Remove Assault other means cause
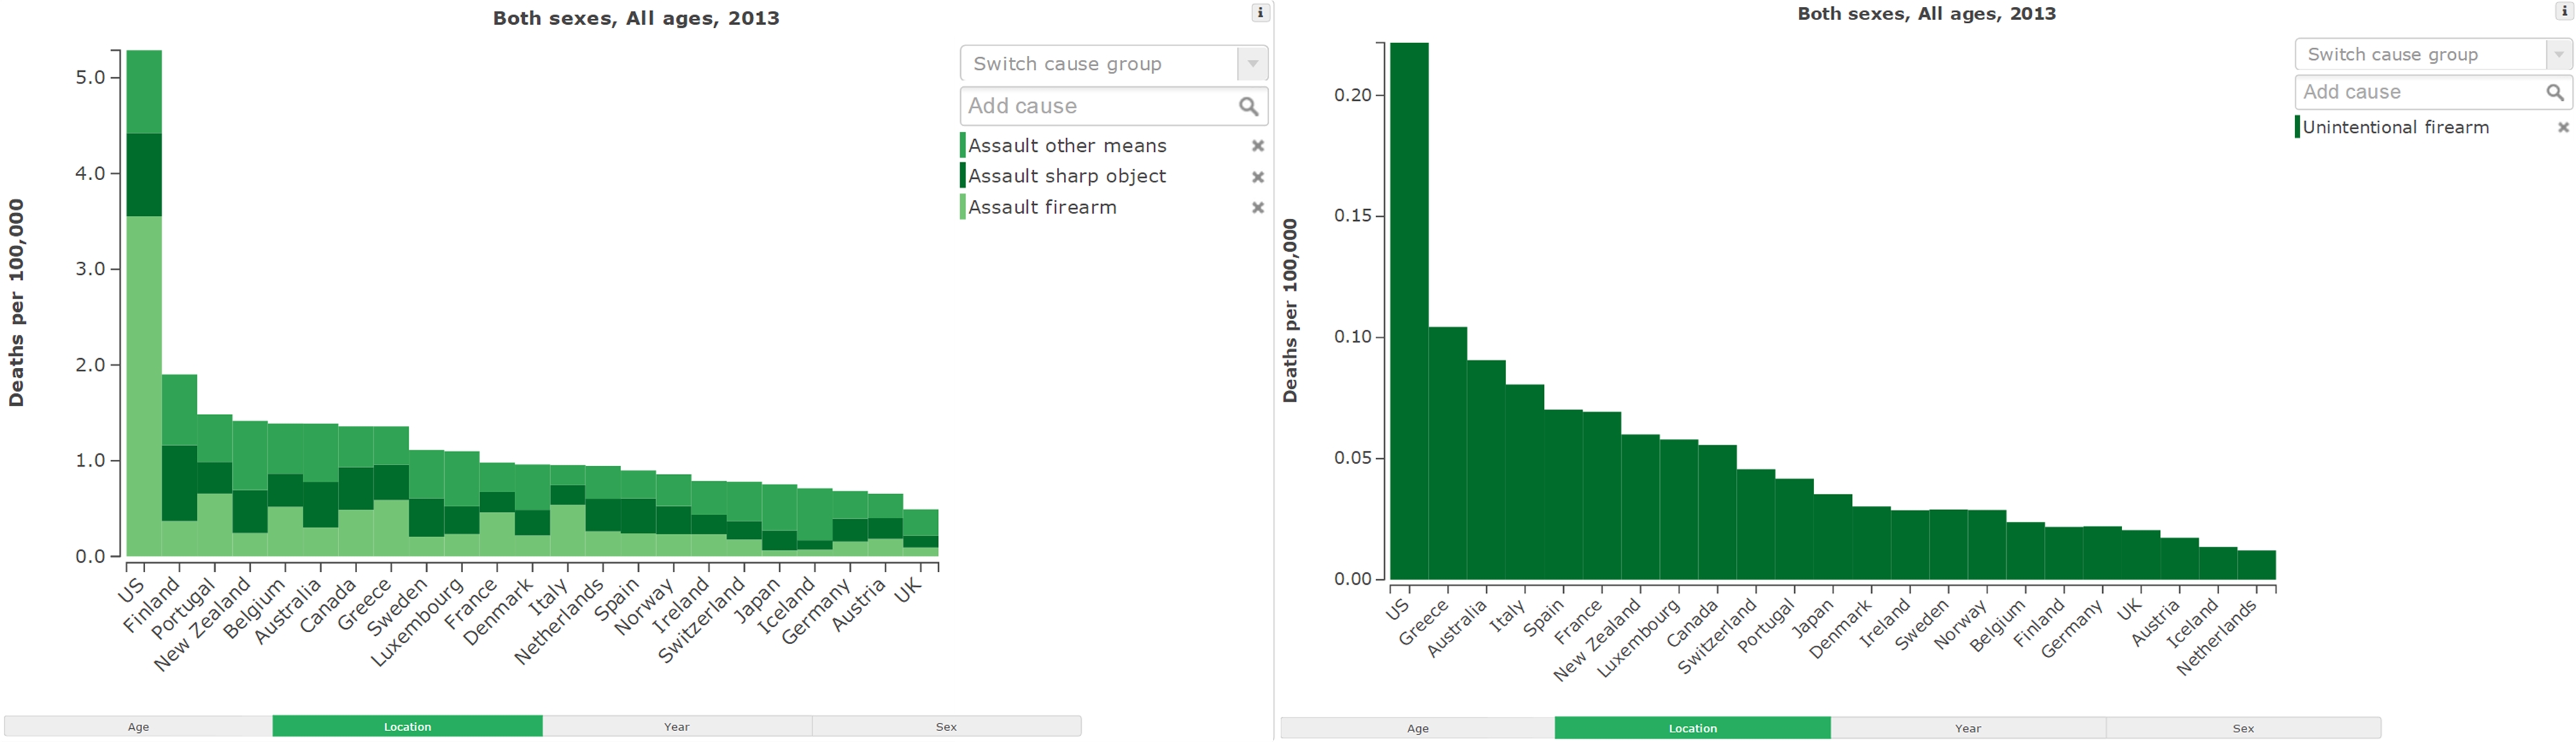The height and width of the screenshot is (742, 2576). pos(1258,146)
